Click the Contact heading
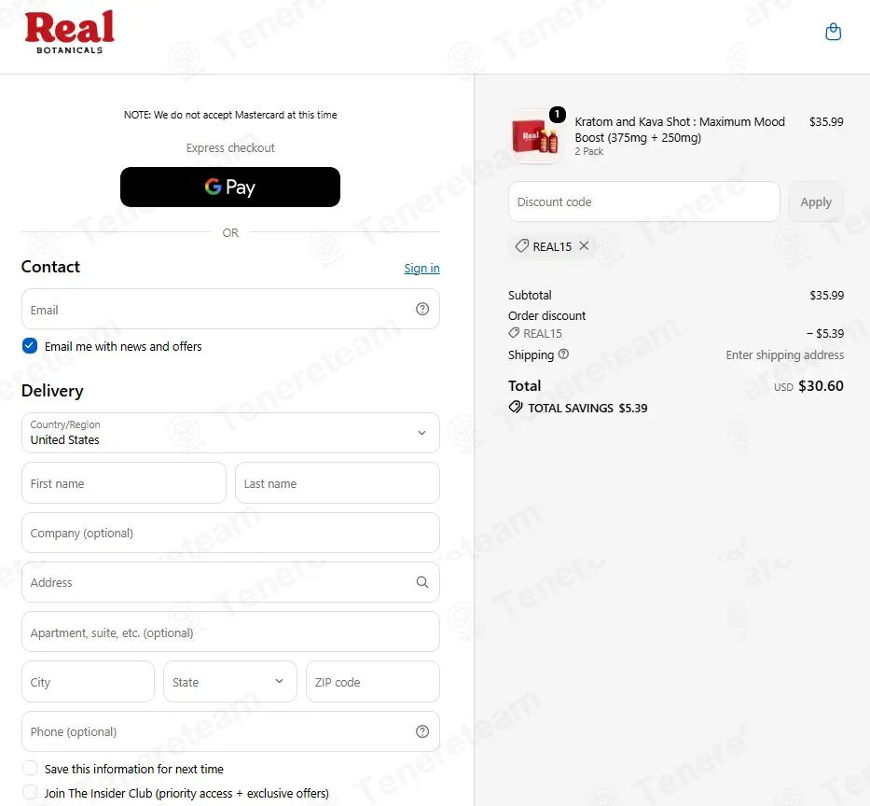This screenshot has height=806, width=870. (x=50, y=267)
